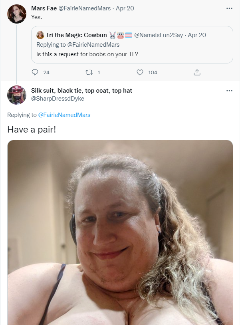This screenshot has height=325, width=240.
Task: Click the small avatar of Tri the Magic Cowbun
Action: [x=40, y=35]
